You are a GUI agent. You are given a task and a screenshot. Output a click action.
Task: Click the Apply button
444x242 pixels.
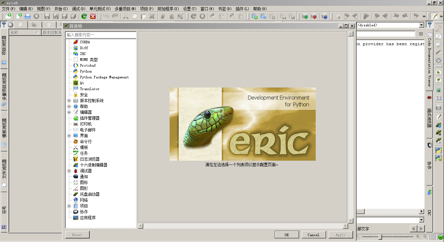click(341, 235)
